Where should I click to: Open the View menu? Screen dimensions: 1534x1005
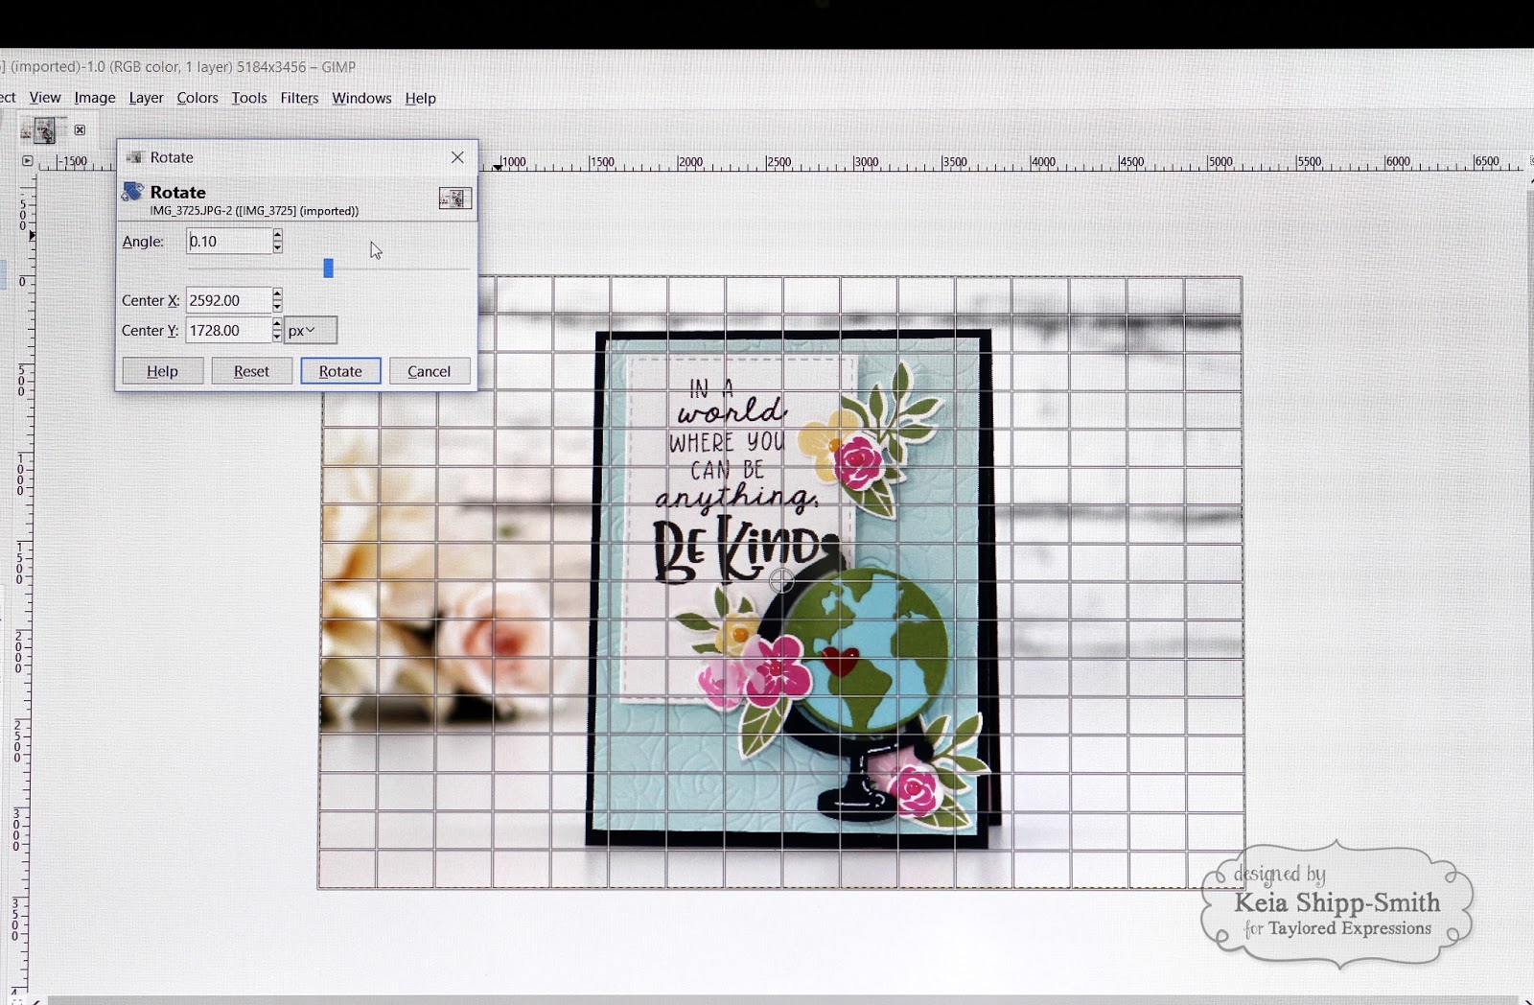(45, 98)
